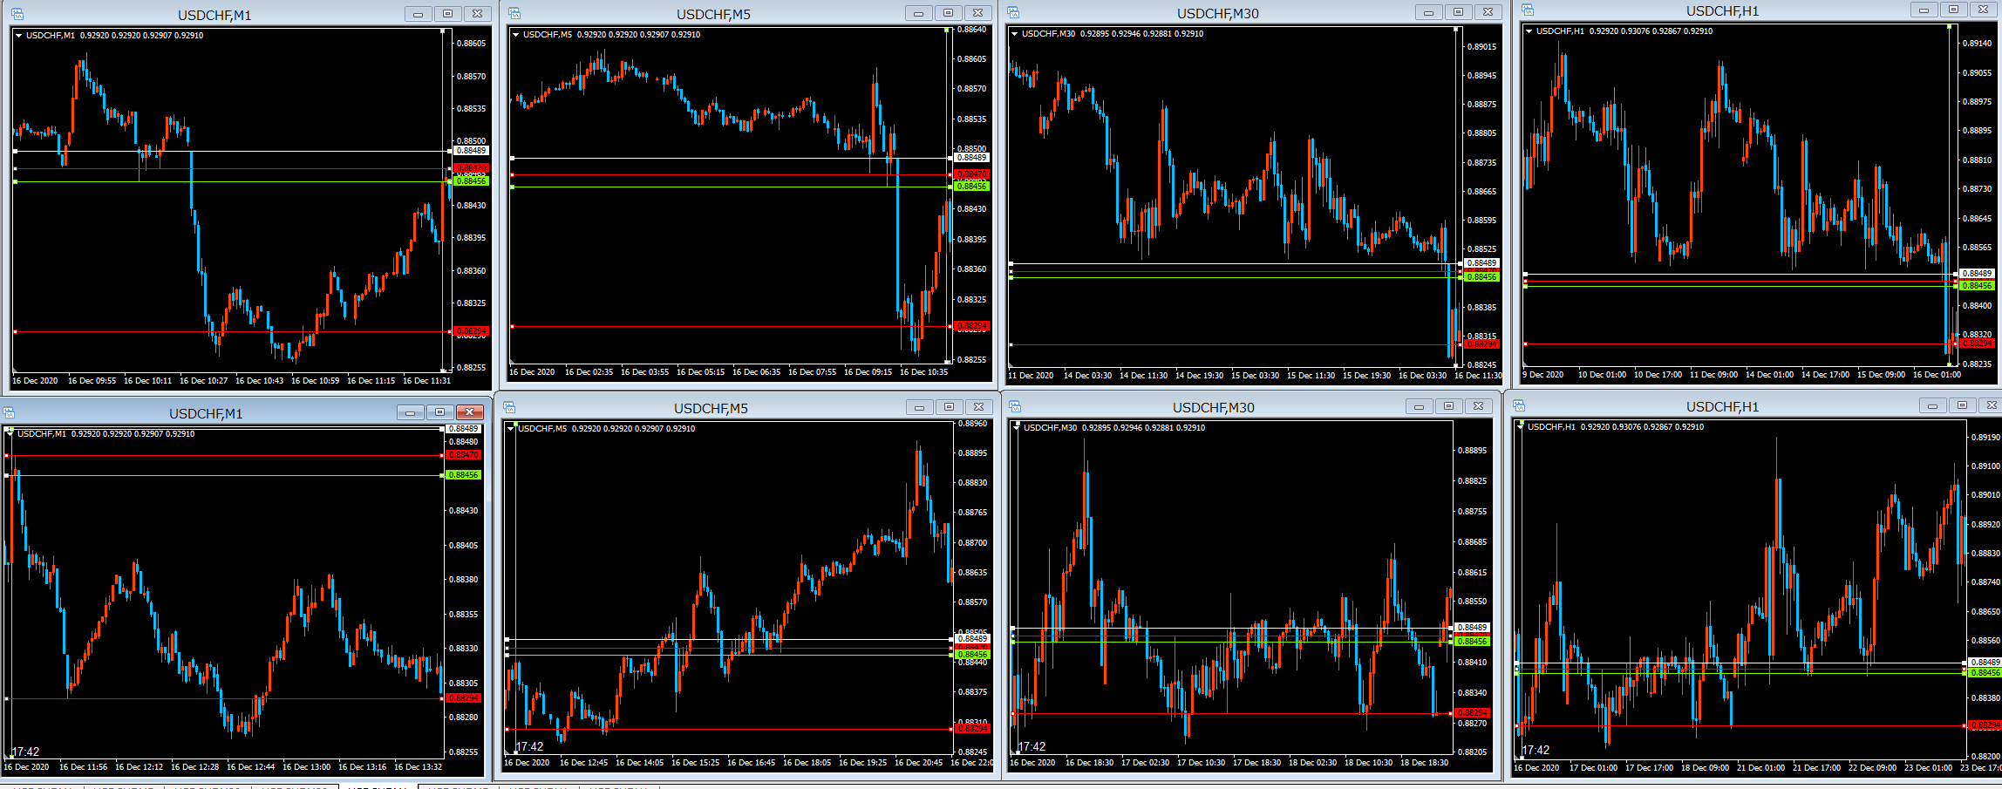Click the chart icon of upper USDCHF,M1 window

coord(17,14)
